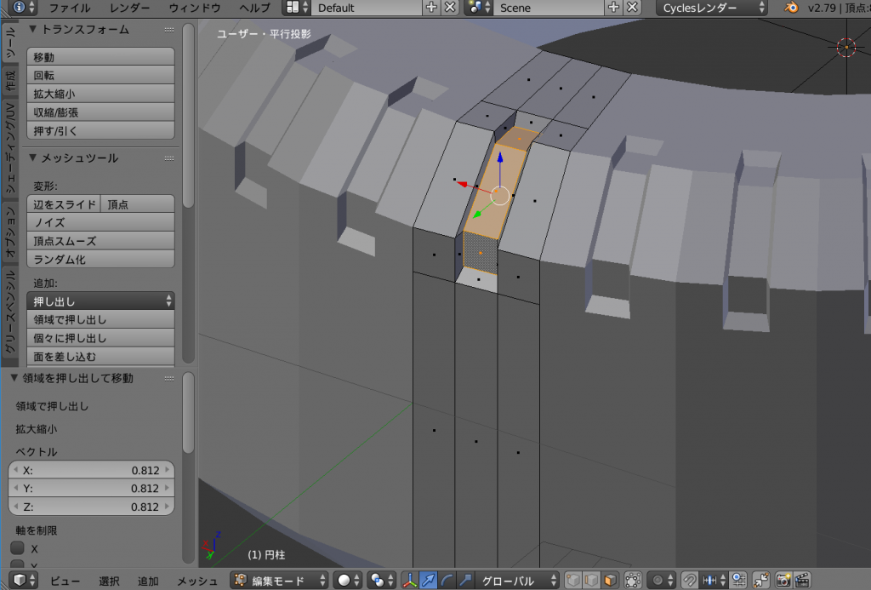Click the OpenGL render camera icon

[783, 581]
